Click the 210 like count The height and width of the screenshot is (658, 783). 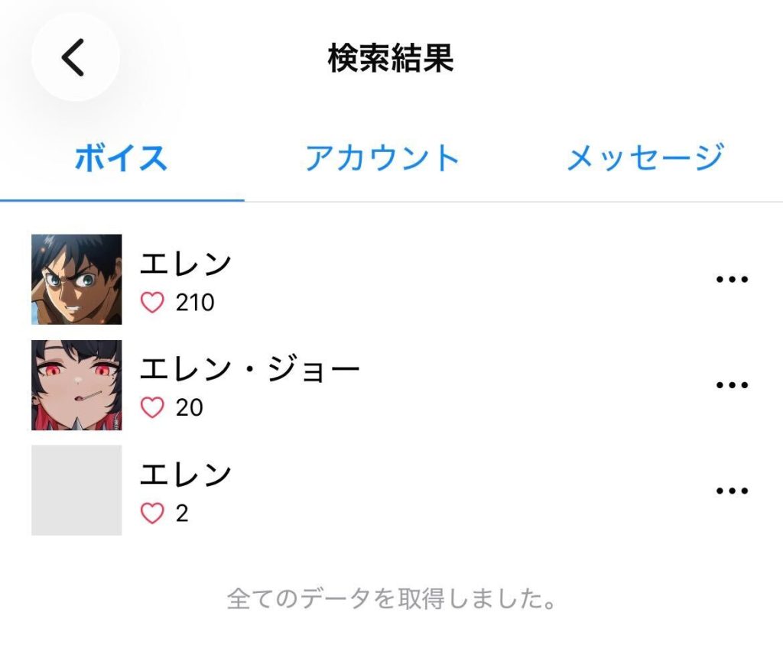(195, 303)
